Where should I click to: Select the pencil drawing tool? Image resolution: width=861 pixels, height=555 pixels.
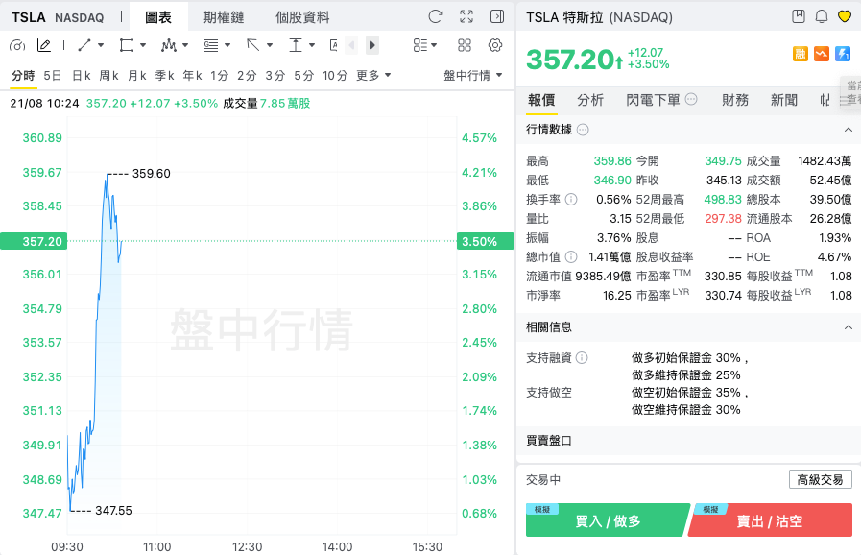44,45
